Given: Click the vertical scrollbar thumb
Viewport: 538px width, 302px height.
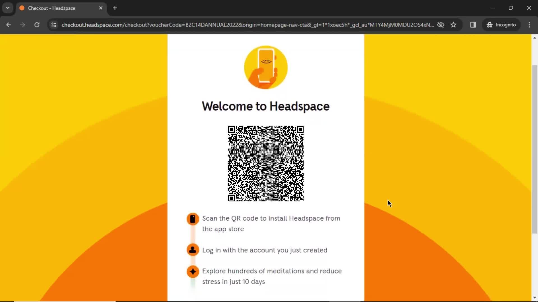Looking at the screenshot, I should tap(535, 149).
